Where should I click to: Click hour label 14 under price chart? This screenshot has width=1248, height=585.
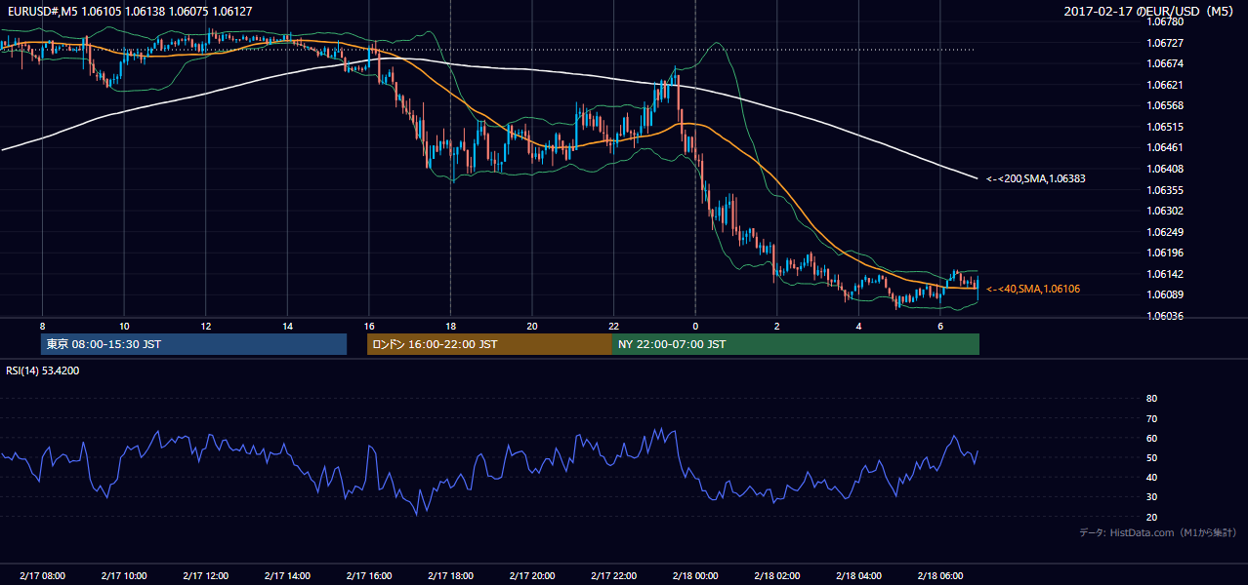coord(287,326)
